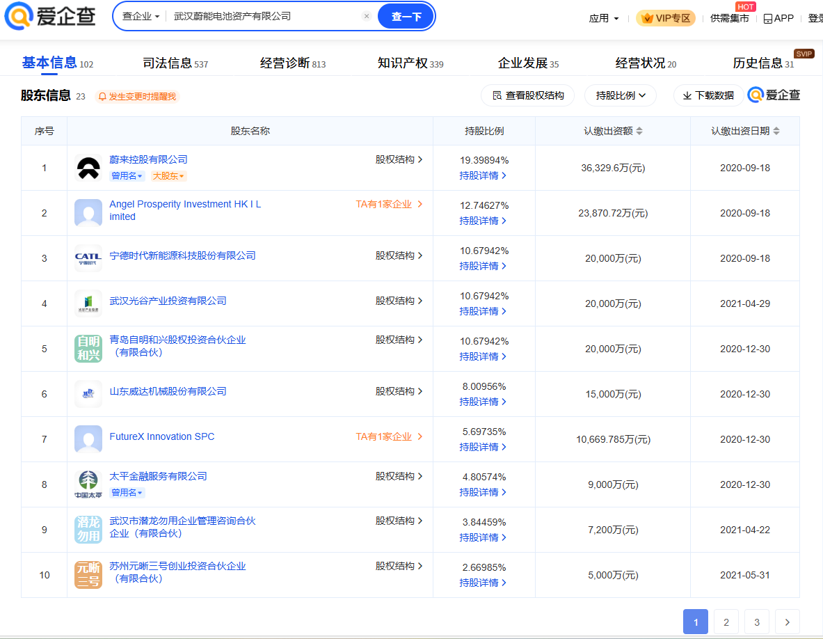The width and height of the screenshot is (823, 639).
Task: Click the CATL company logo
Action: 88,258
